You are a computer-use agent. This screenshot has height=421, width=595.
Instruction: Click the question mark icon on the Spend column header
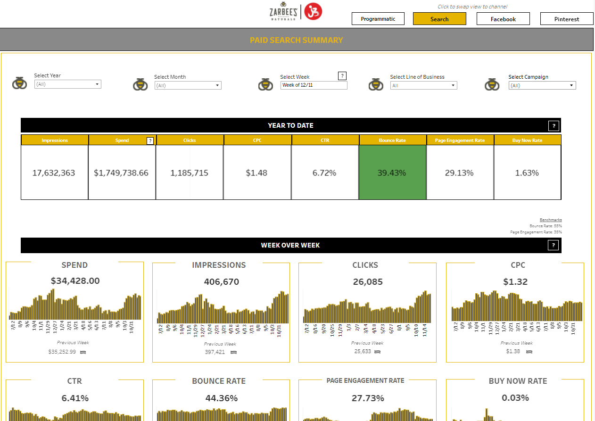pos(150,140)
